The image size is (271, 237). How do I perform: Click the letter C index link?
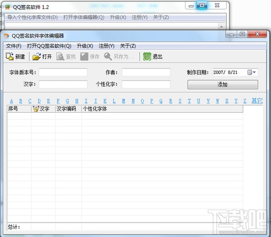click(30, 101)
